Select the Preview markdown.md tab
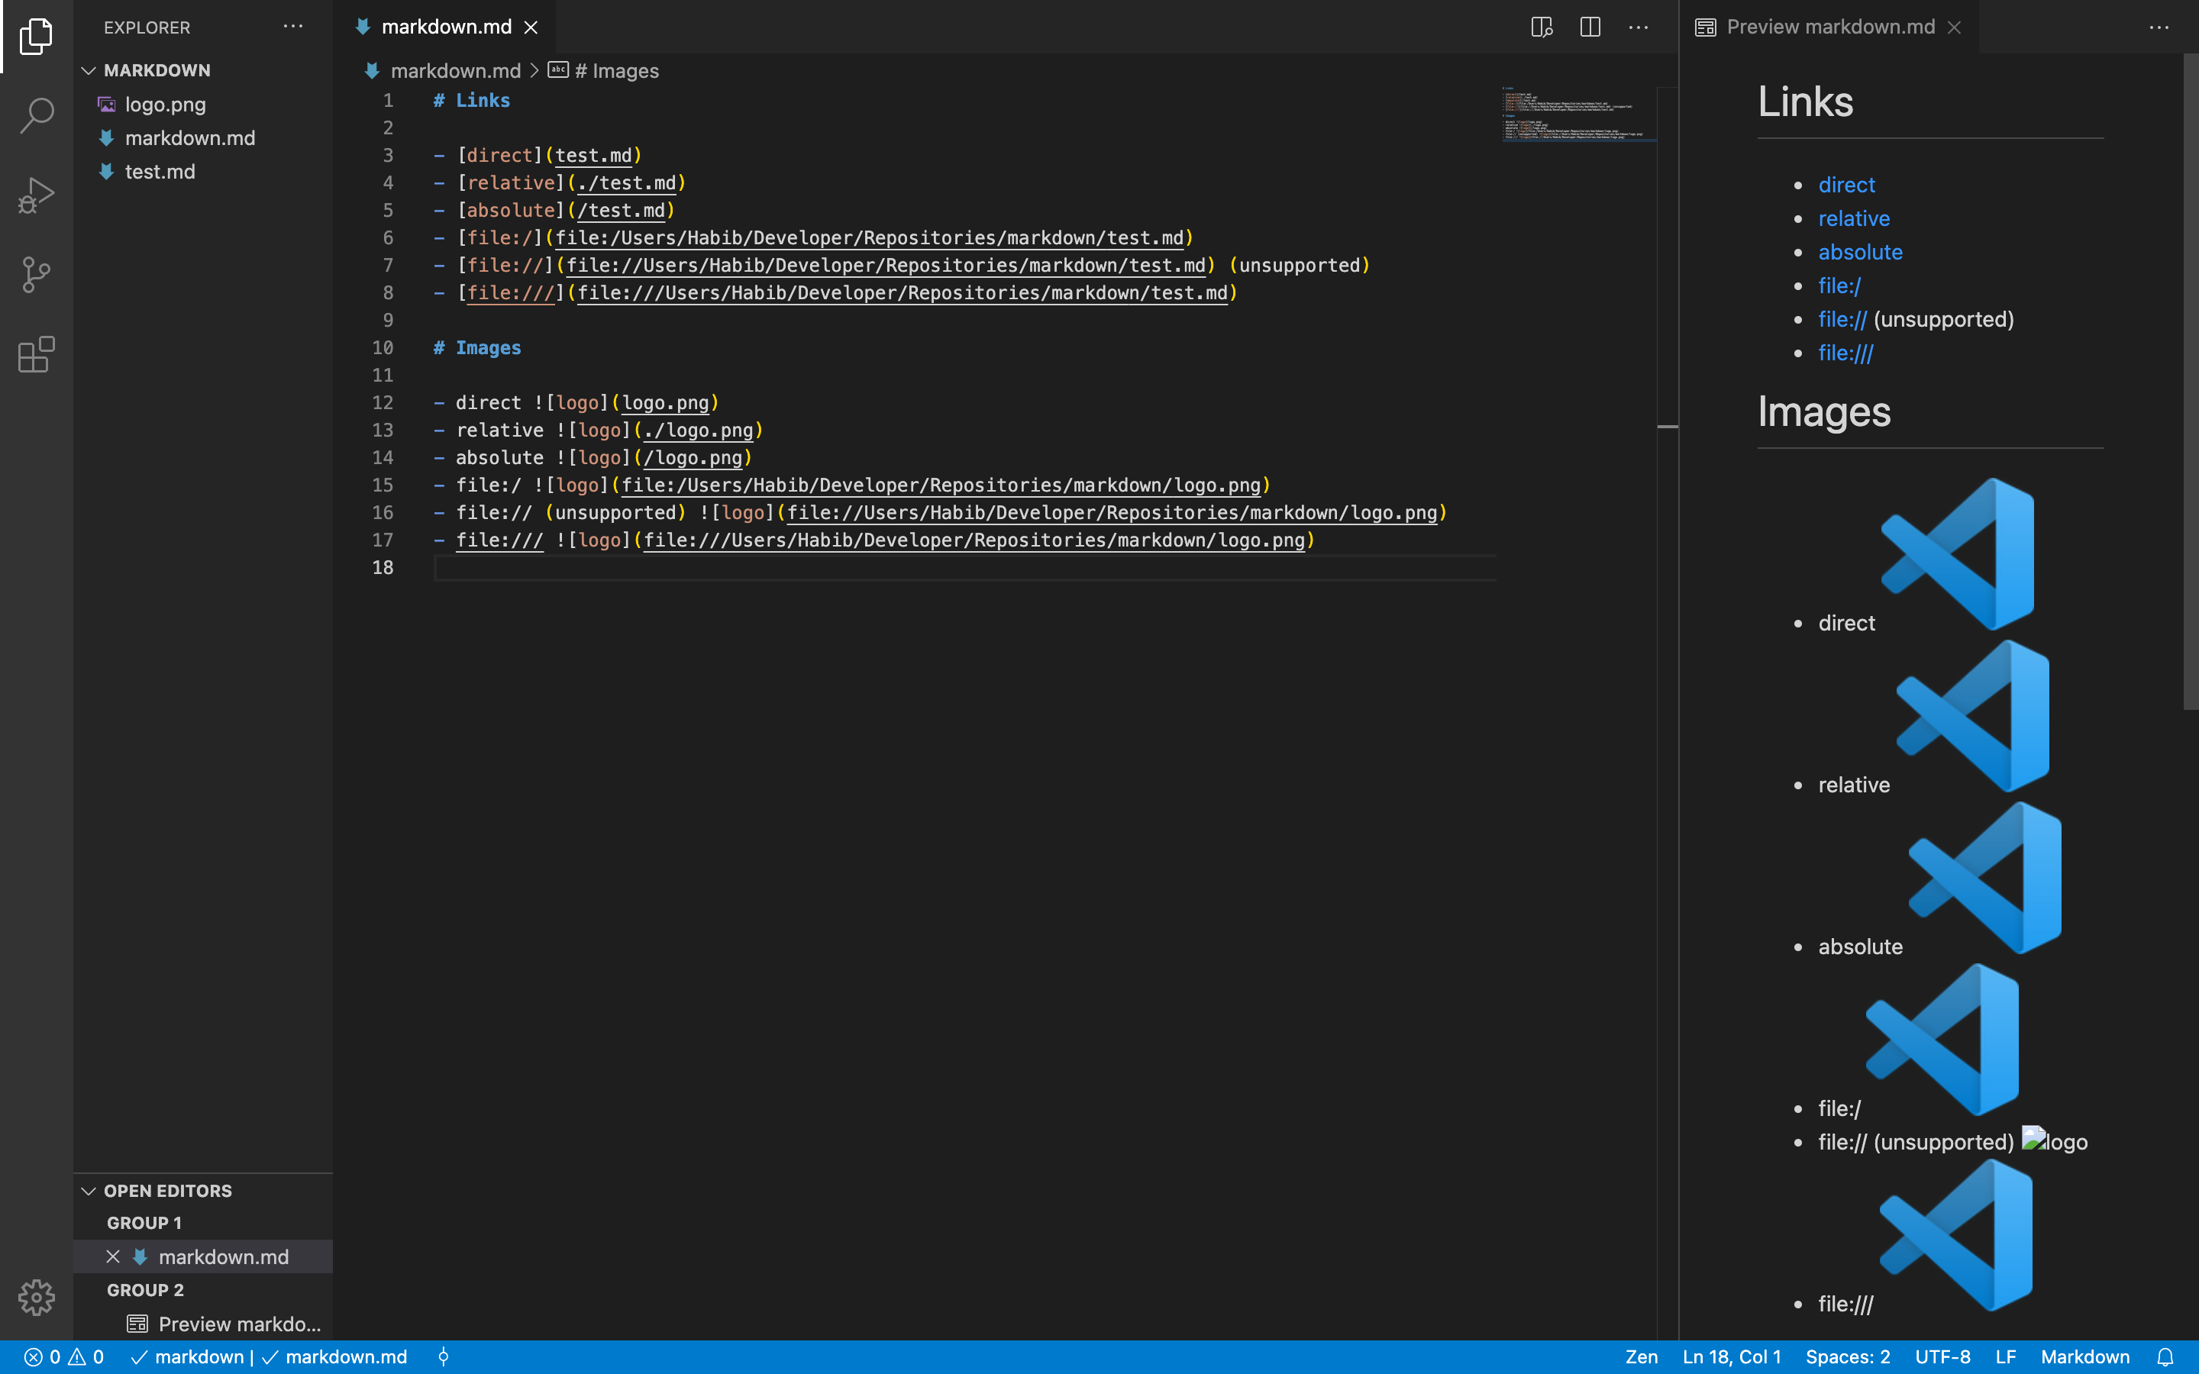 click(1829, 27)
